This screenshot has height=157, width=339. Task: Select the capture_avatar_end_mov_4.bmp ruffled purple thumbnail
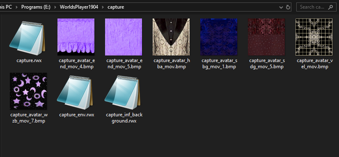click(76, 37)
